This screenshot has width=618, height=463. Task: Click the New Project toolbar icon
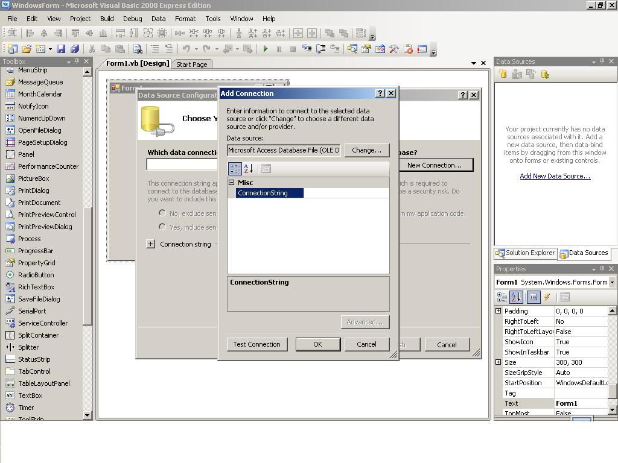13,49
